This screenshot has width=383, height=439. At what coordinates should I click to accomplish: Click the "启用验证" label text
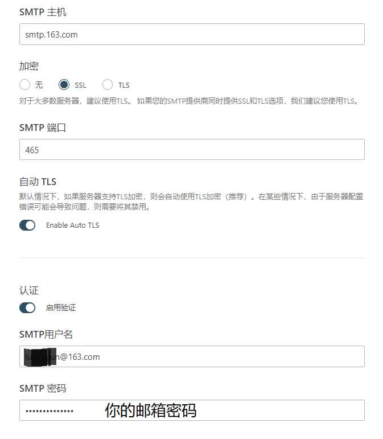coord(61,307)
